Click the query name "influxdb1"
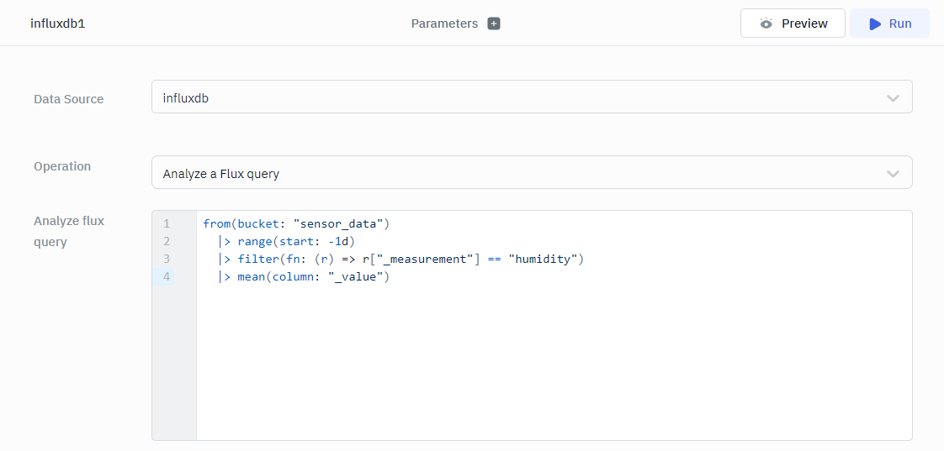The height and width of the screenshot is (451, 944). [x=58, y=24]
